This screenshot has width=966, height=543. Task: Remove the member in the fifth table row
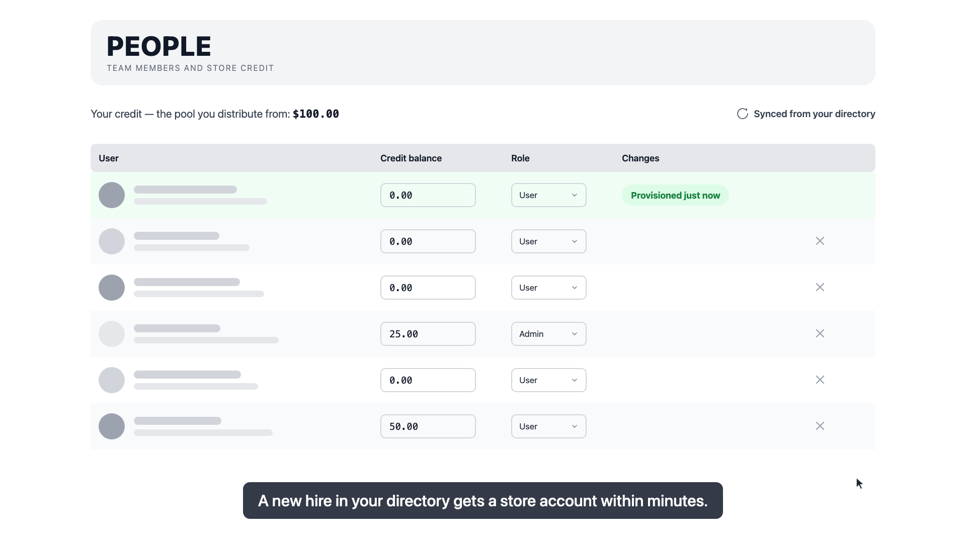coord(820,380)
